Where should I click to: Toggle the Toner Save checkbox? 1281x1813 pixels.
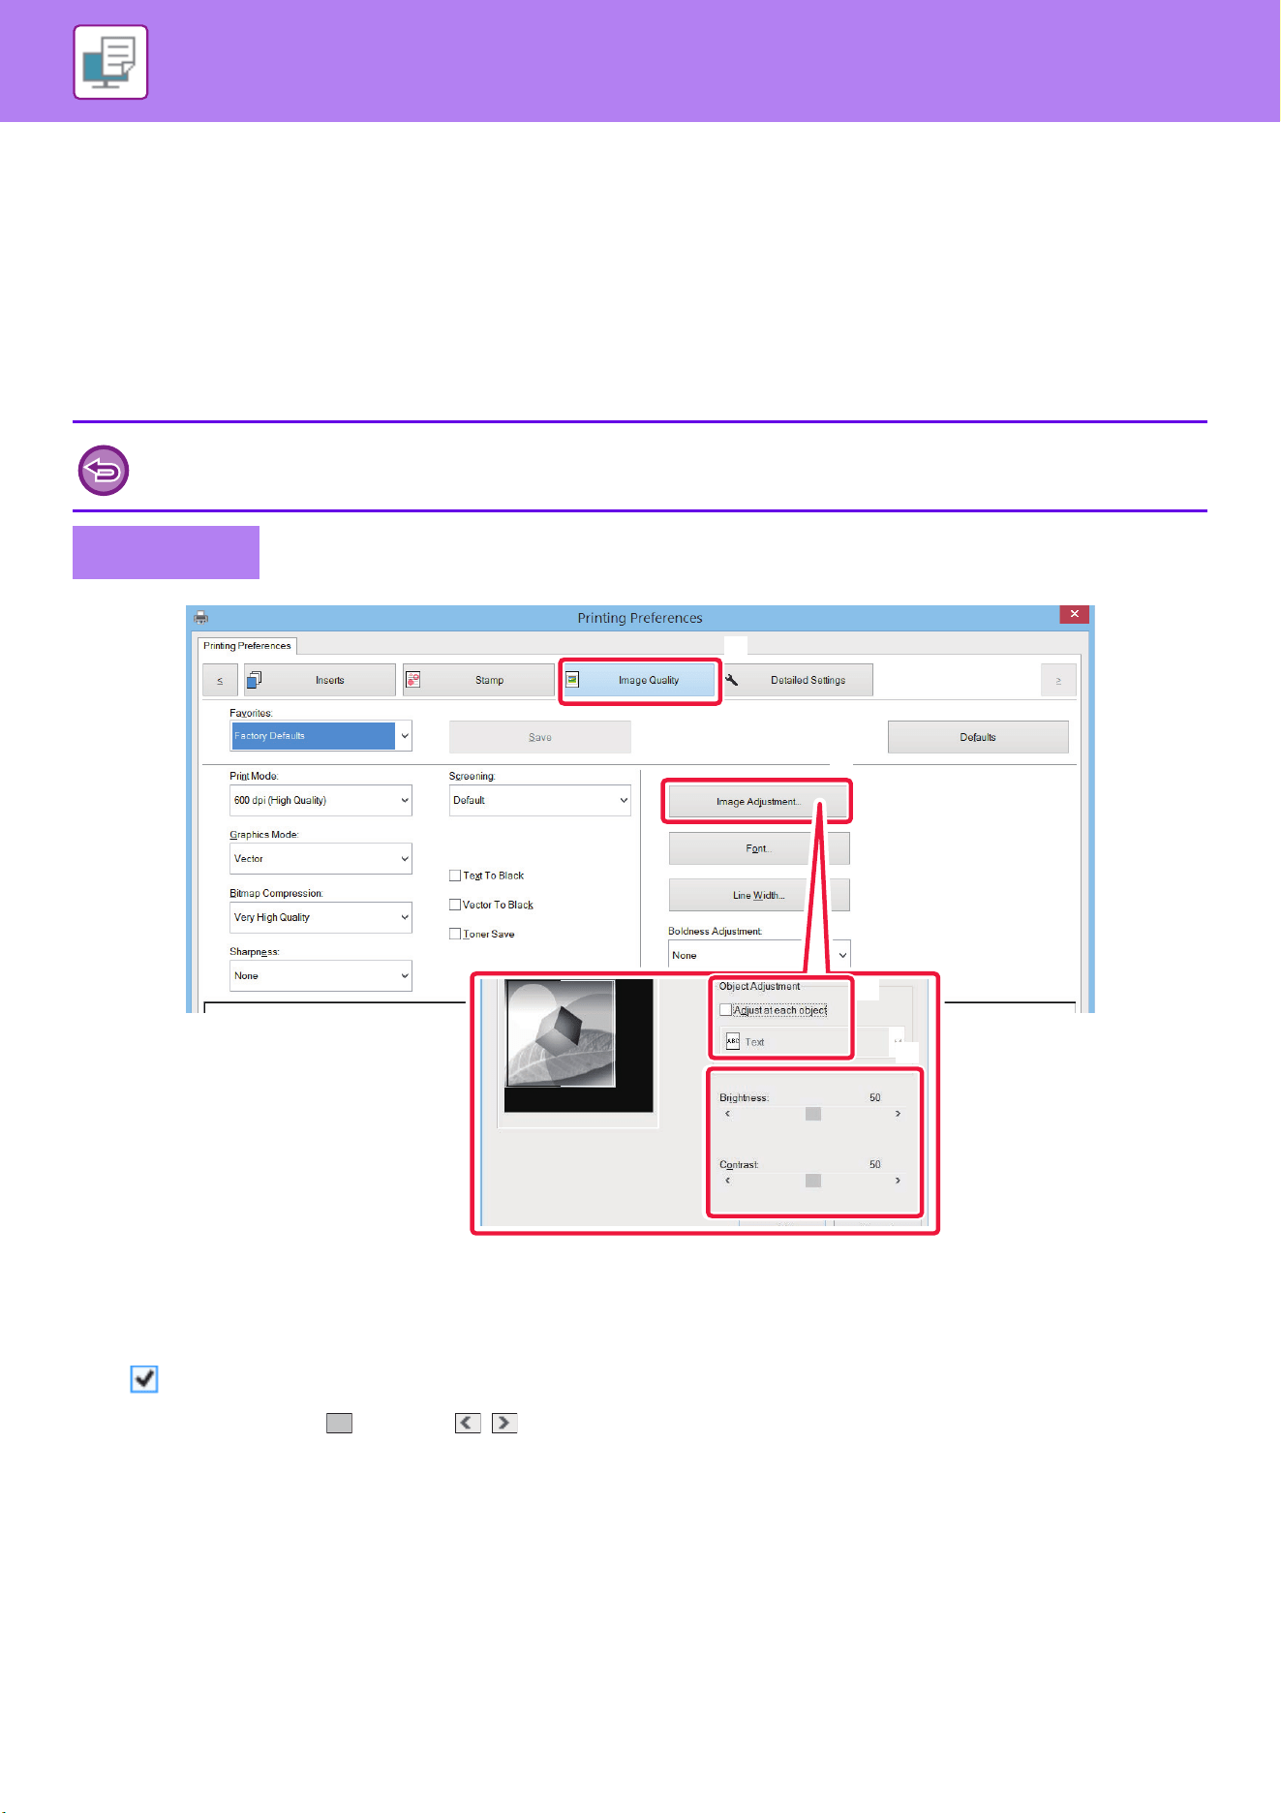tap(455, 934)
